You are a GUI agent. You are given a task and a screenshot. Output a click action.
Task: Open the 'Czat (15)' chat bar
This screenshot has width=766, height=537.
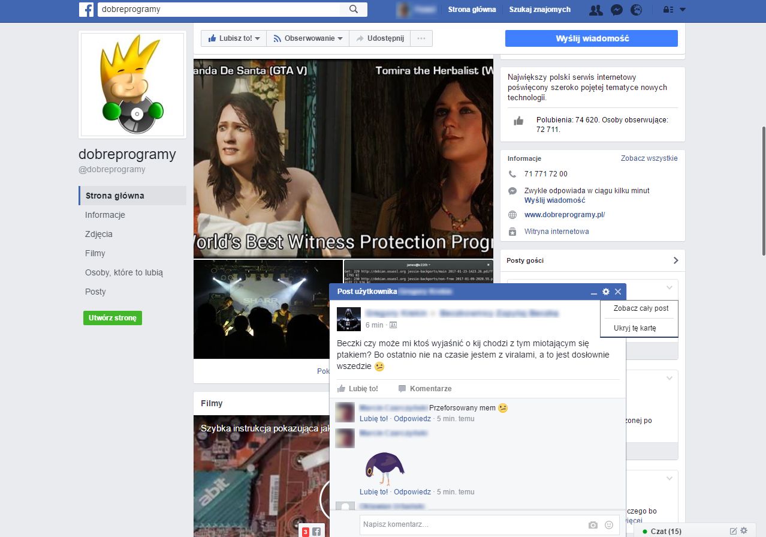(667, 532)
